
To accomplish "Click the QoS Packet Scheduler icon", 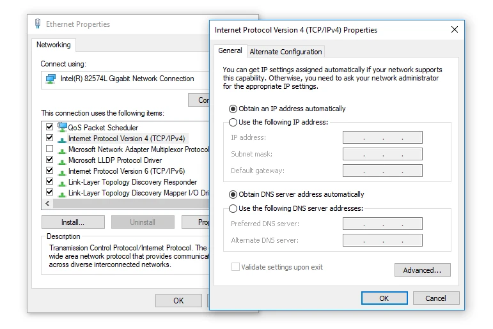I will [61, 127].
